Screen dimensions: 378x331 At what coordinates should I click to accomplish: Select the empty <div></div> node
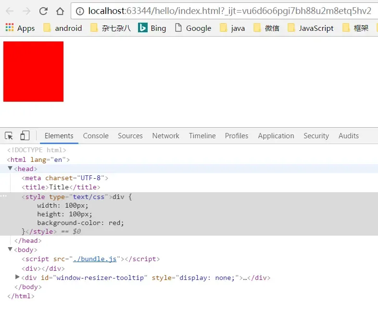click(x=43, y=268)
